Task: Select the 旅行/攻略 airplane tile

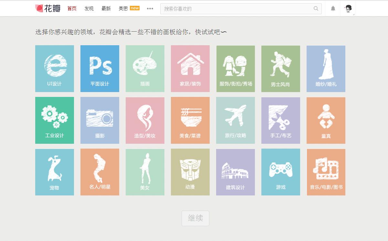Action: 235,120
